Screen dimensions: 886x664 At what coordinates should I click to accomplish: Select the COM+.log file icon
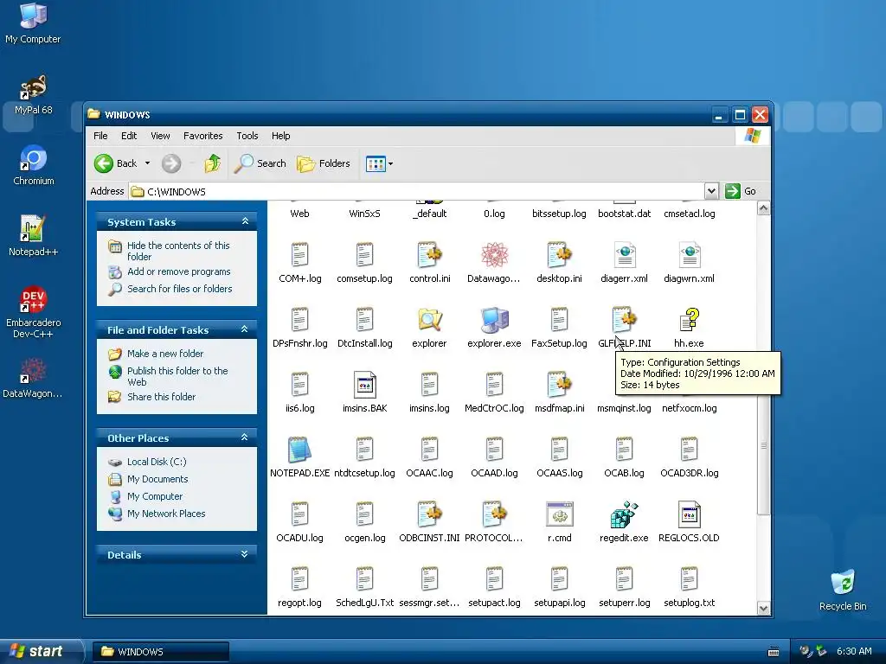coord(299,255)
